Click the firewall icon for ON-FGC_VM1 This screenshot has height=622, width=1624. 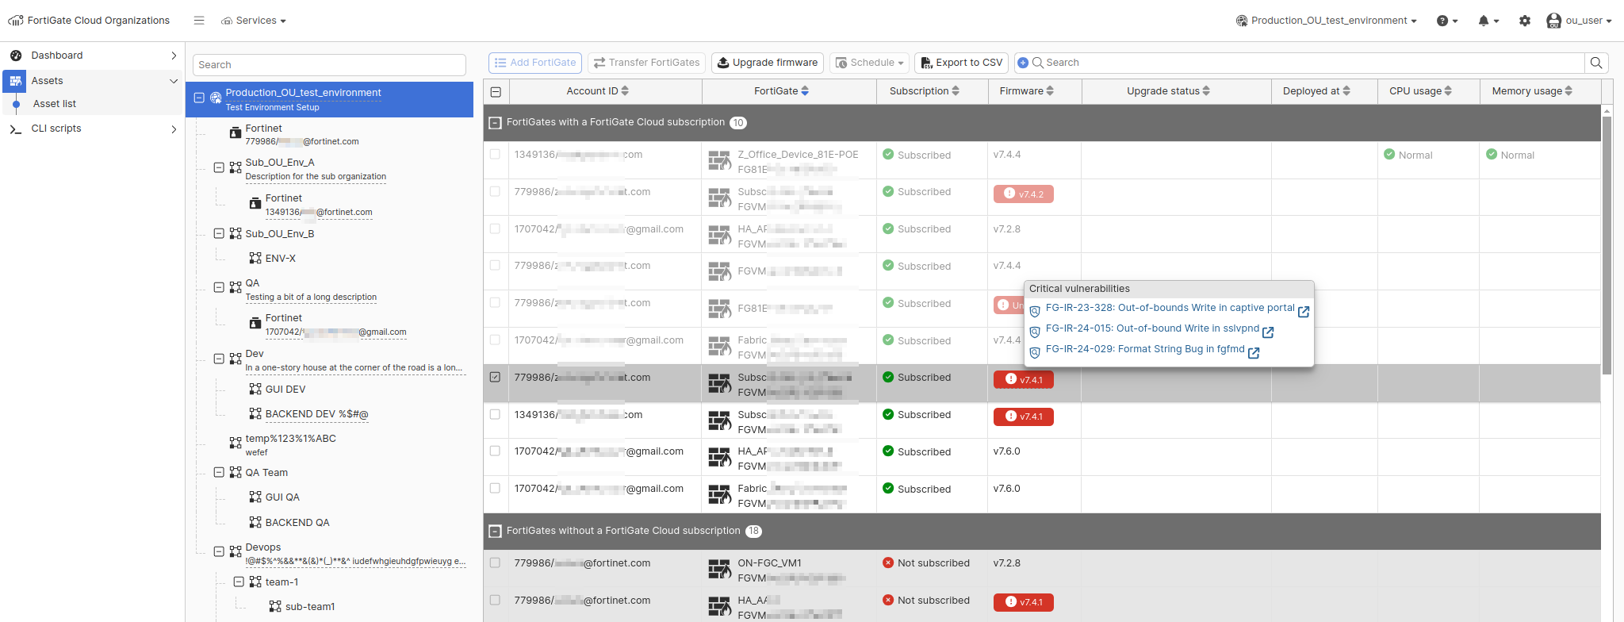719,570
